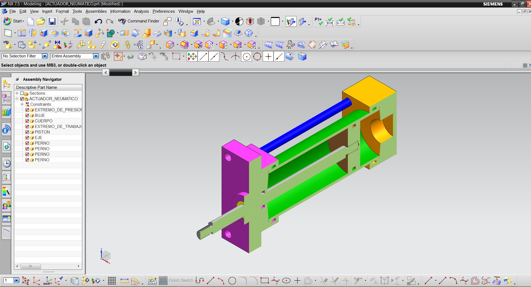Uncheck the EJE component checkbox
The image size is (531, 287).
(x=27, y=138)
